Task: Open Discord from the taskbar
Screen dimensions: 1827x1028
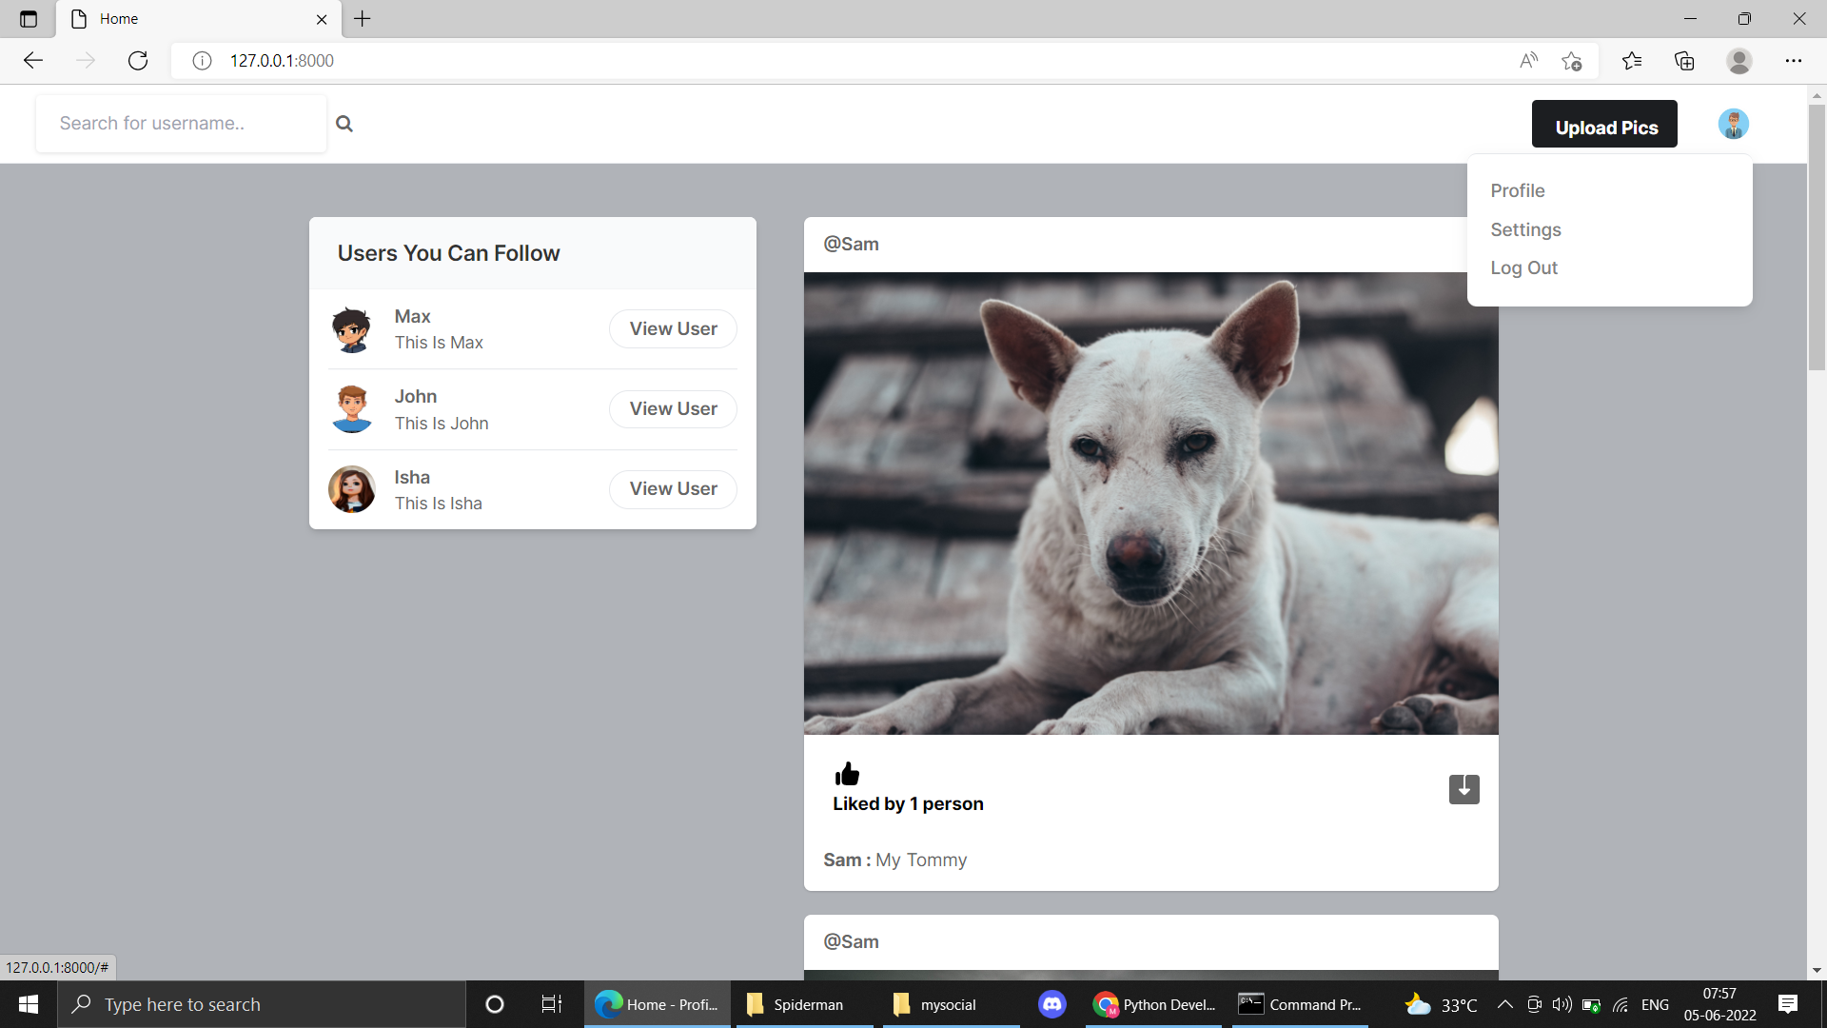Action: (x=1051, y=1004)
